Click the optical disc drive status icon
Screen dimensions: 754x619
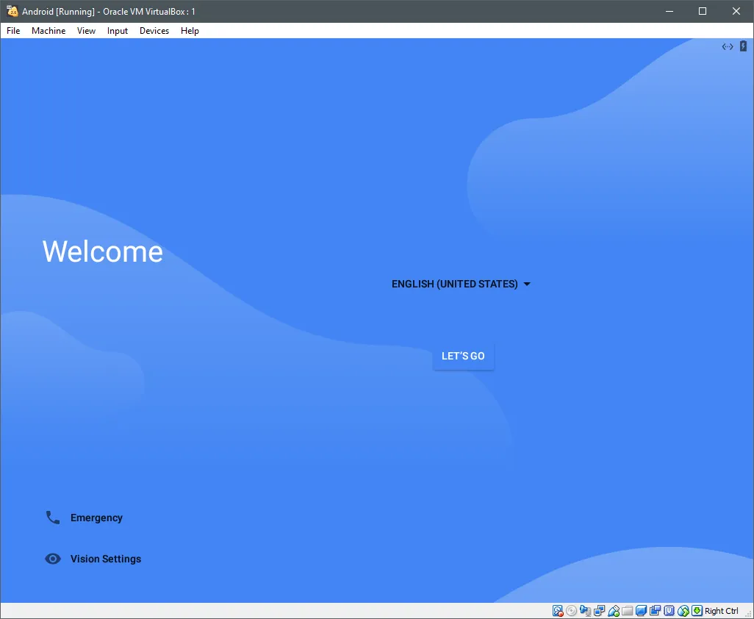pyautogui.click(x=572, y=611)
